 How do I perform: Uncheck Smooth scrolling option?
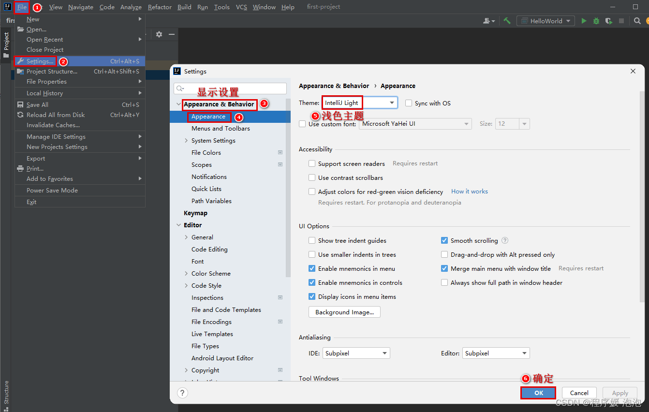(444, 240)
